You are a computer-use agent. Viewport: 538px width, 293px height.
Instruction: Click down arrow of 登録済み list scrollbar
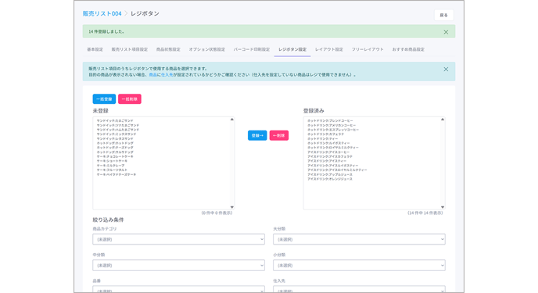[443, 207]
